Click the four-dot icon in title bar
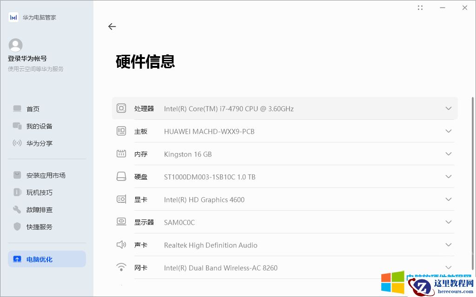476x297 pixels. coord(420,7)
